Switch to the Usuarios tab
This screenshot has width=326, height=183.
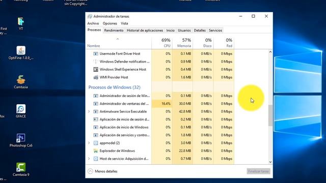184,30
